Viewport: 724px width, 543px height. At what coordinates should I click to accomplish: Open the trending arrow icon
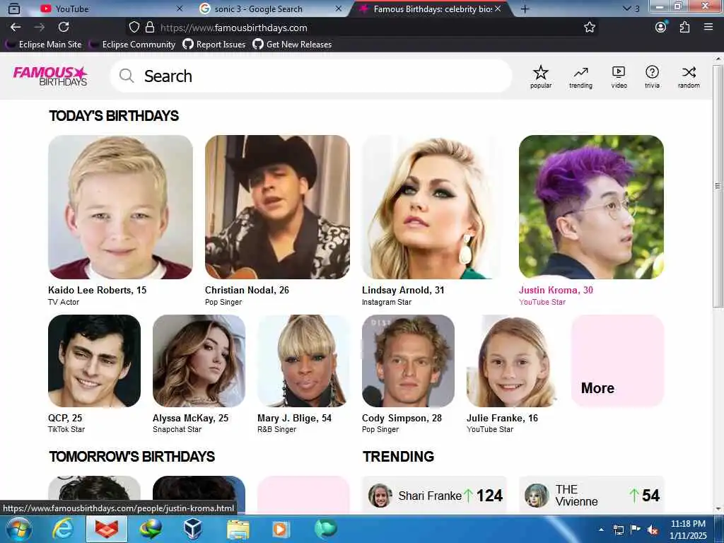(x=580, y=76)
